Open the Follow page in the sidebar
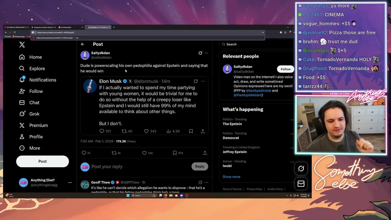 coord(31,91)
